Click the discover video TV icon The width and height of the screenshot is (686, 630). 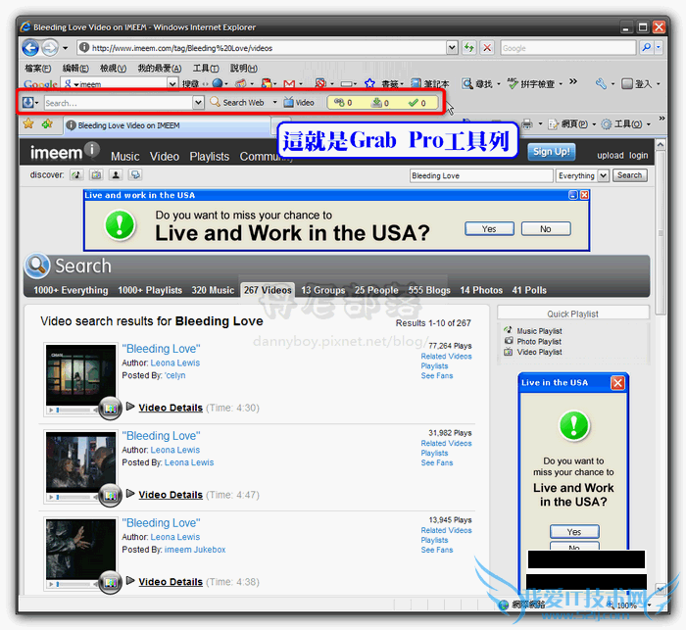pos(96,175)
